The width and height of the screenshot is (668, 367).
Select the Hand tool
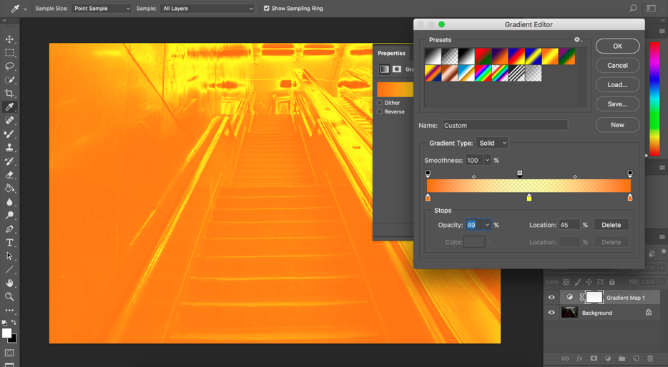click(9, 283)
